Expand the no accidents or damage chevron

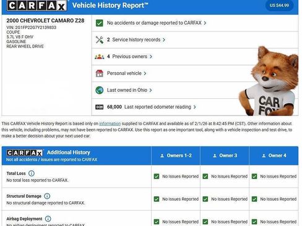205,23
